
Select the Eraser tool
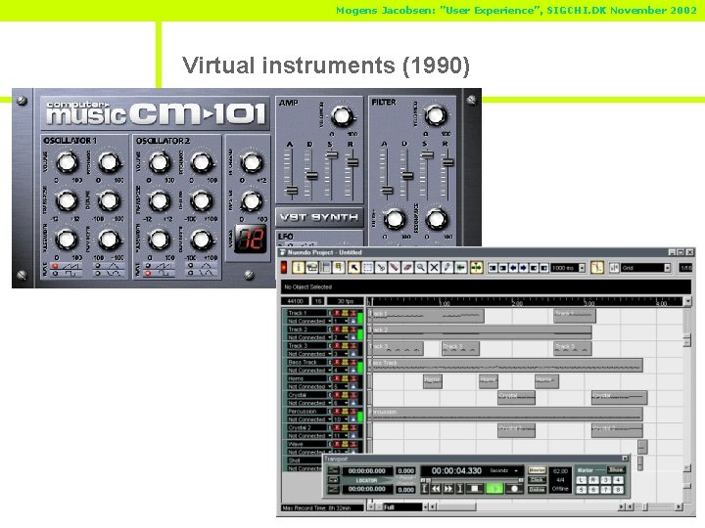(407, 268)
